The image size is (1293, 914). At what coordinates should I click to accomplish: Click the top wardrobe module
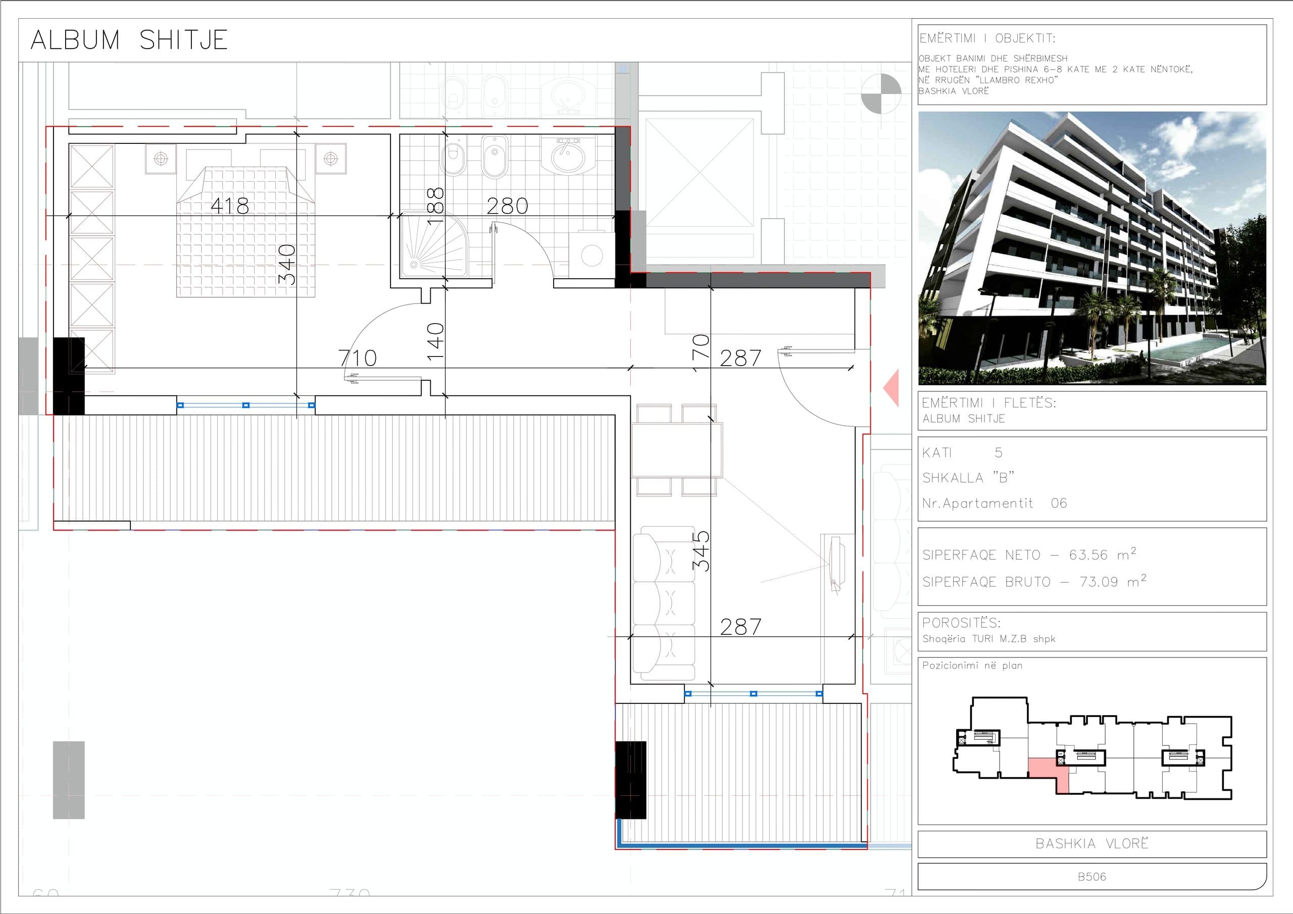tap(91, 166)
